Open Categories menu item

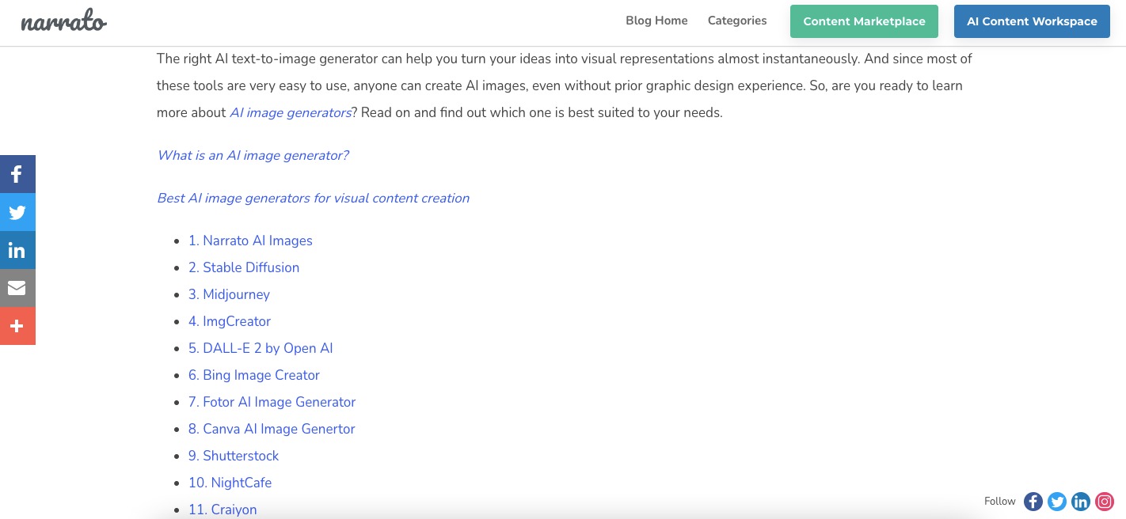pyautogui.click(x=737, y=21)
